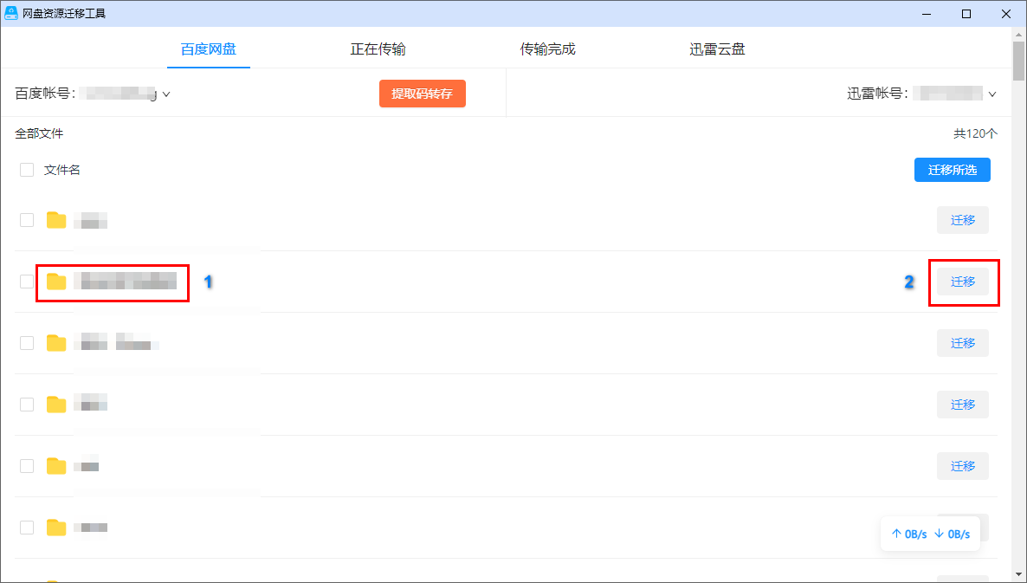Tick the checkbox of the second folder row
1027x583 pixels.
click(x=27, y=282)
